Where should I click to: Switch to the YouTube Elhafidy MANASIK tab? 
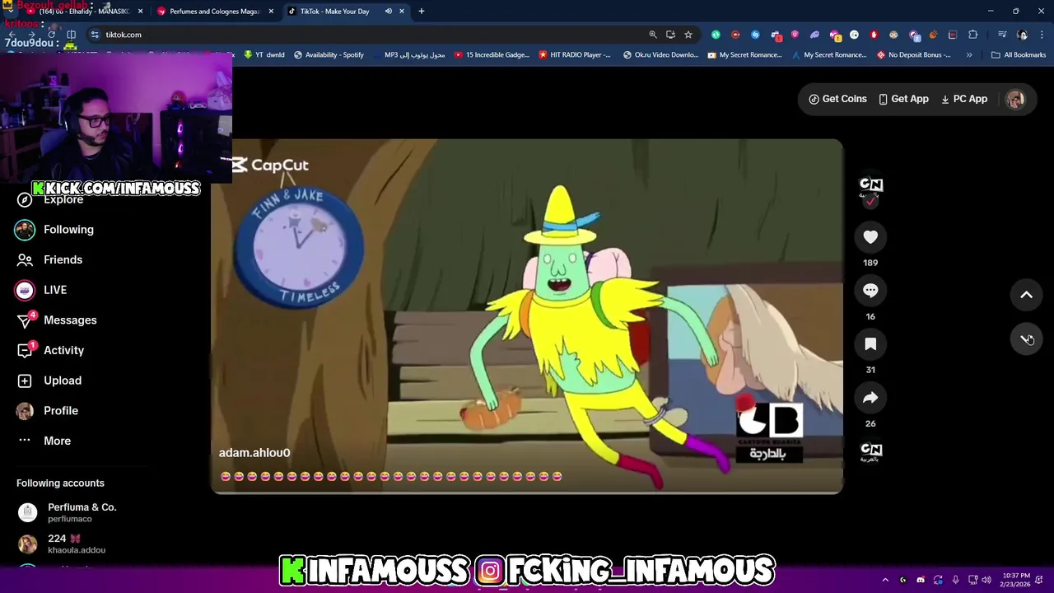tap(84, 12)
